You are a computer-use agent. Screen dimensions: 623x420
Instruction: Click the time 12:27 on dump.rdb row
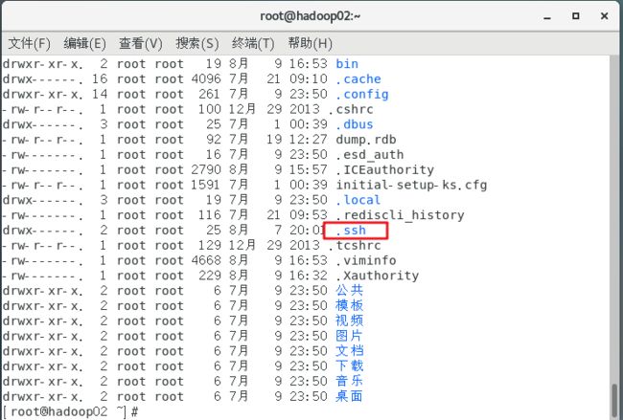(309, 140)
